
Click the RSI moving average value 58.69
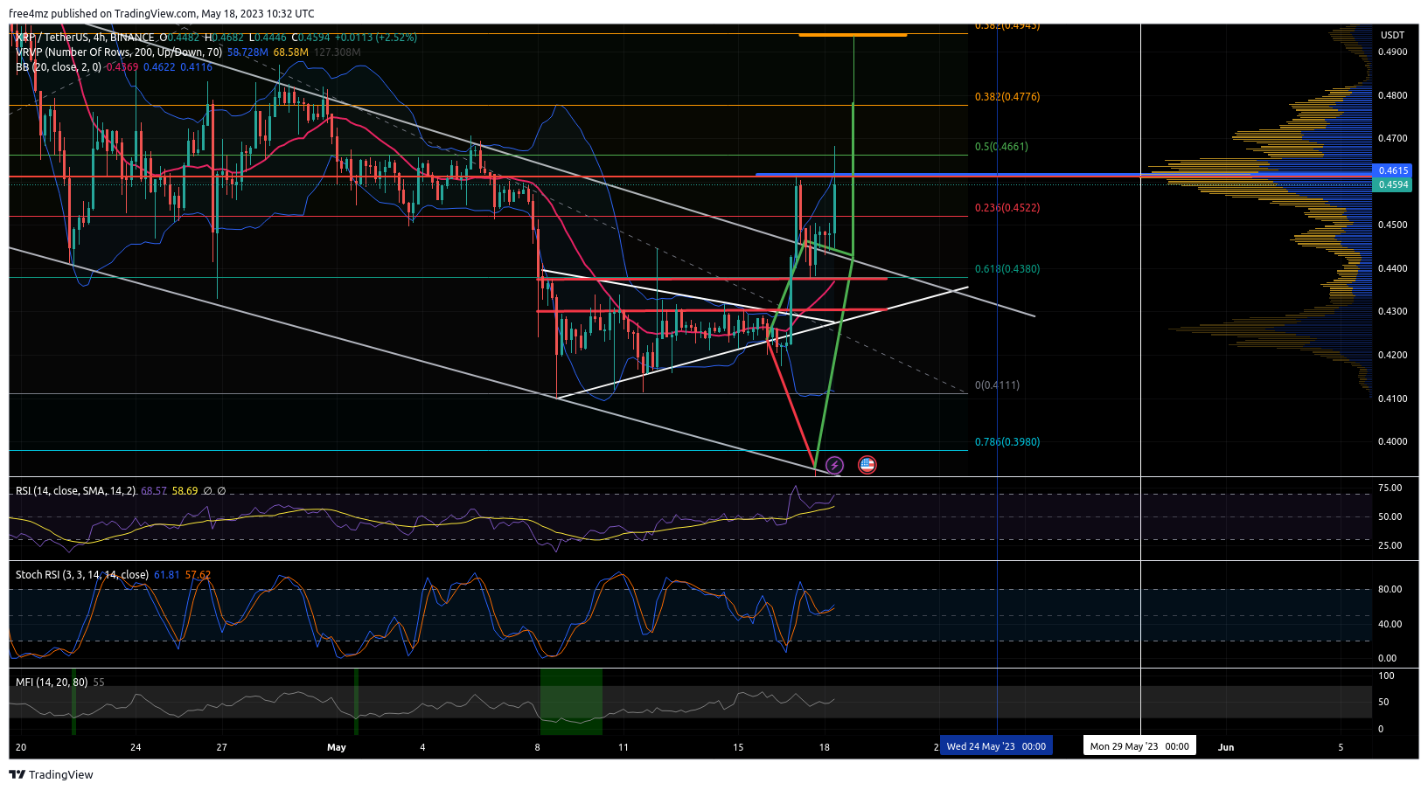pyautogui.click(x=185, y=491)
